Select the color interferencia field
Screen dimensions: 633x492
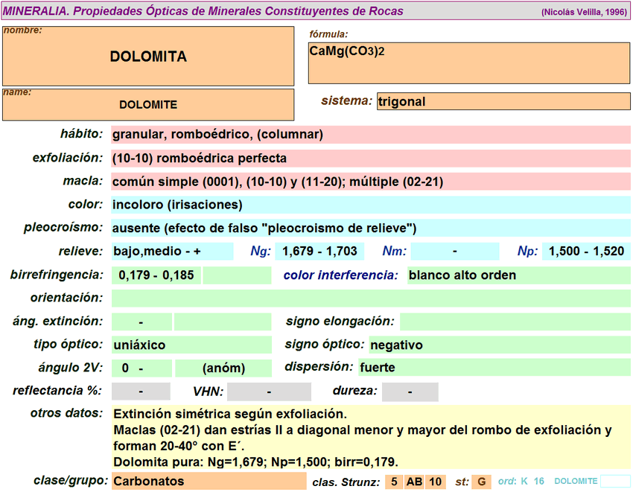point(518,275)
